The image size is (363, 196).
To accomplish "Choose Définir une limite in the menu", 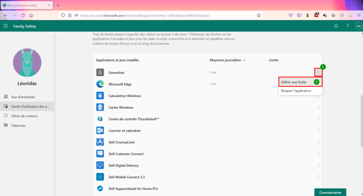I will pos(300,82).
